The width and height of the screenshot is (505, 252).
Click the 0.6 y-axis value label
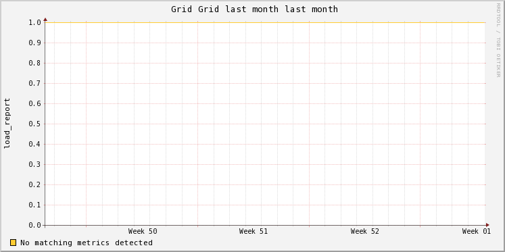tap(34, 103)
